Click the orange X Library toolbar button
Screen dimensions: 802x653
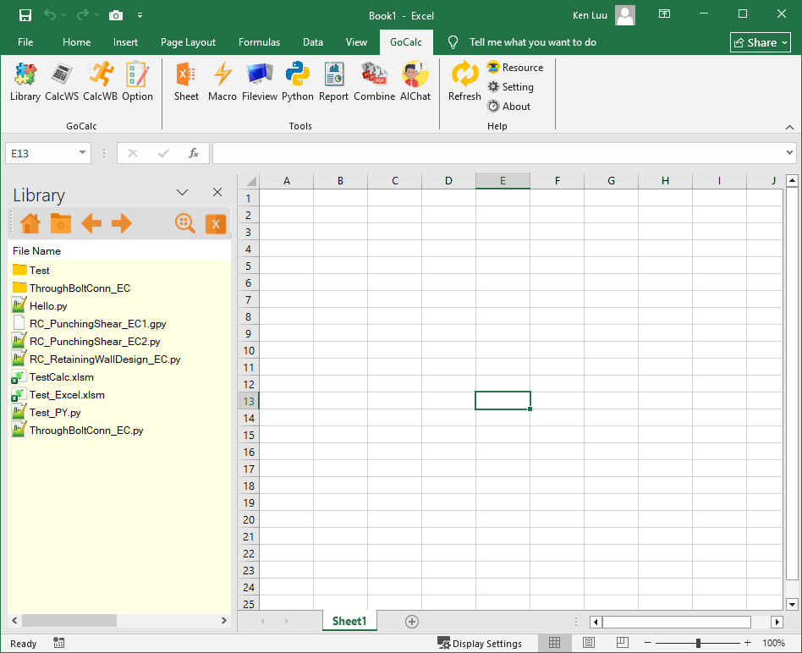[x=216, y=224]
